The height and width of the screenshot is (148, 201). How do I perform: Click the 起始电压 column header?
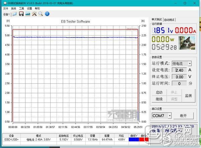pyautogui.click(x=64, y=136)
